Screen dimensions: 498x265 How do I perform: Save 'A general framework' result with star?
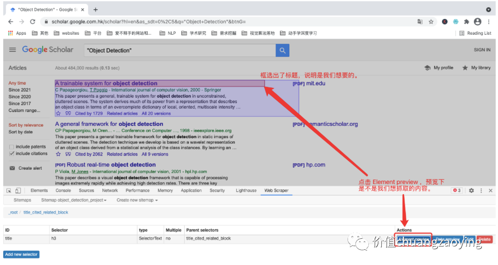(x=58, y=154)
